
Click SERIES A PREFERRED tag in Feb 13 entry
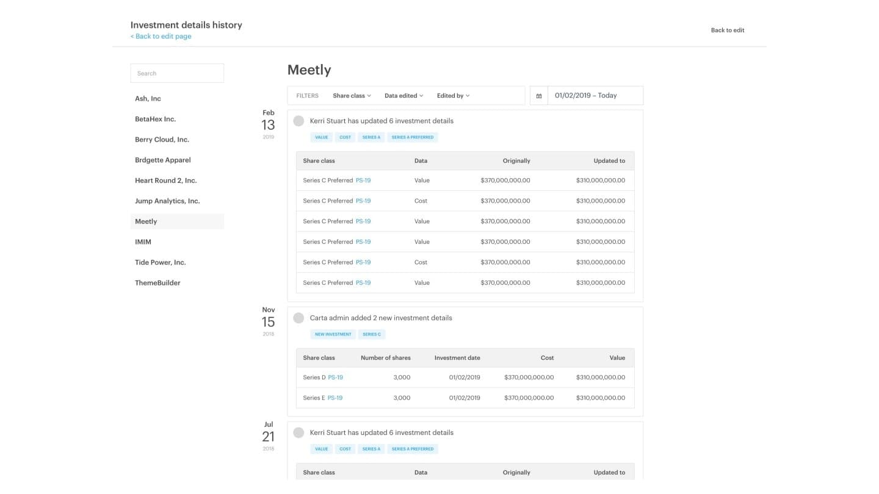tap(413, 137)
